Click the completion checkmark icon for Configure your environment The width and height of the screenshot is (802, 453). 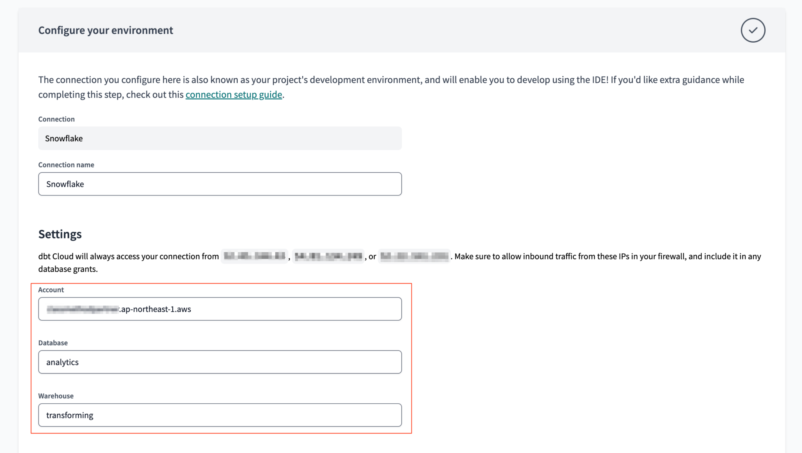pyautogui.click(x=752, y=30)
